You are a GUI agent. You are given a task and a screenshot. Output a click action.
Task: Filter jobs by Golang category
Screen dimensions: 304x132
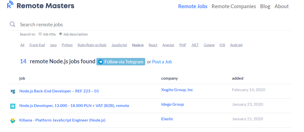pyautogui.click(x=209, y=45)
